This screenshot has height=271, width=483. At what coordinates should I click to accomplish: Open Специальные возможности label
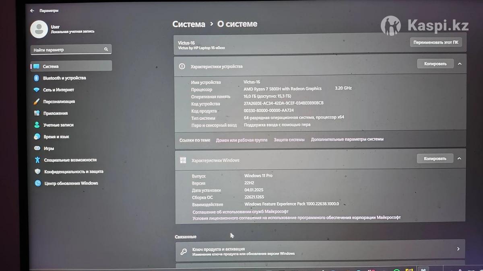coord(71,160)
